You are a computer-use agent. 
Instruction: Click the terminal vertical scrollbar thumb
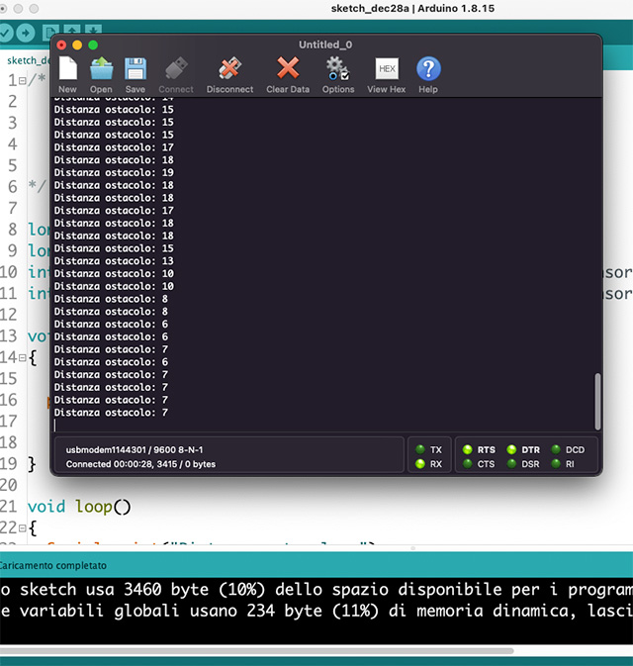click(595, 400)
